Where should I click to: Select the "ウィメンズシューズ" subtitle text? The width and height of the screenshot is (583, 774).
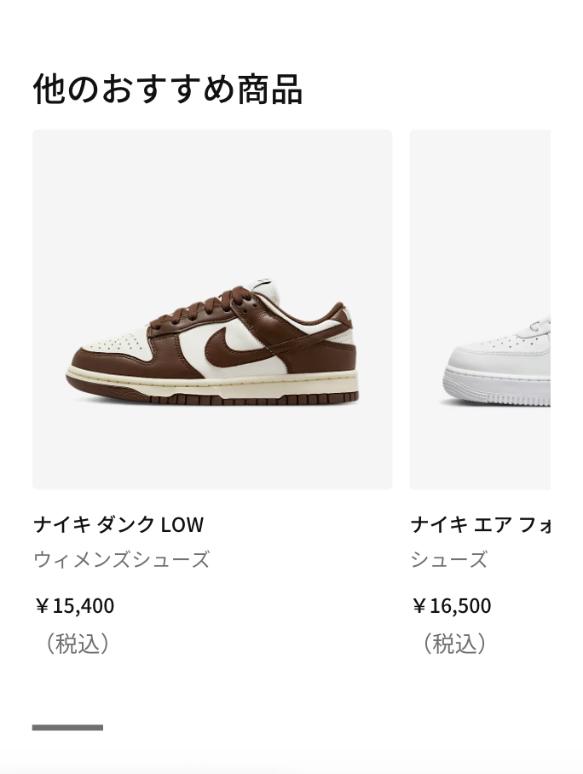121,560
